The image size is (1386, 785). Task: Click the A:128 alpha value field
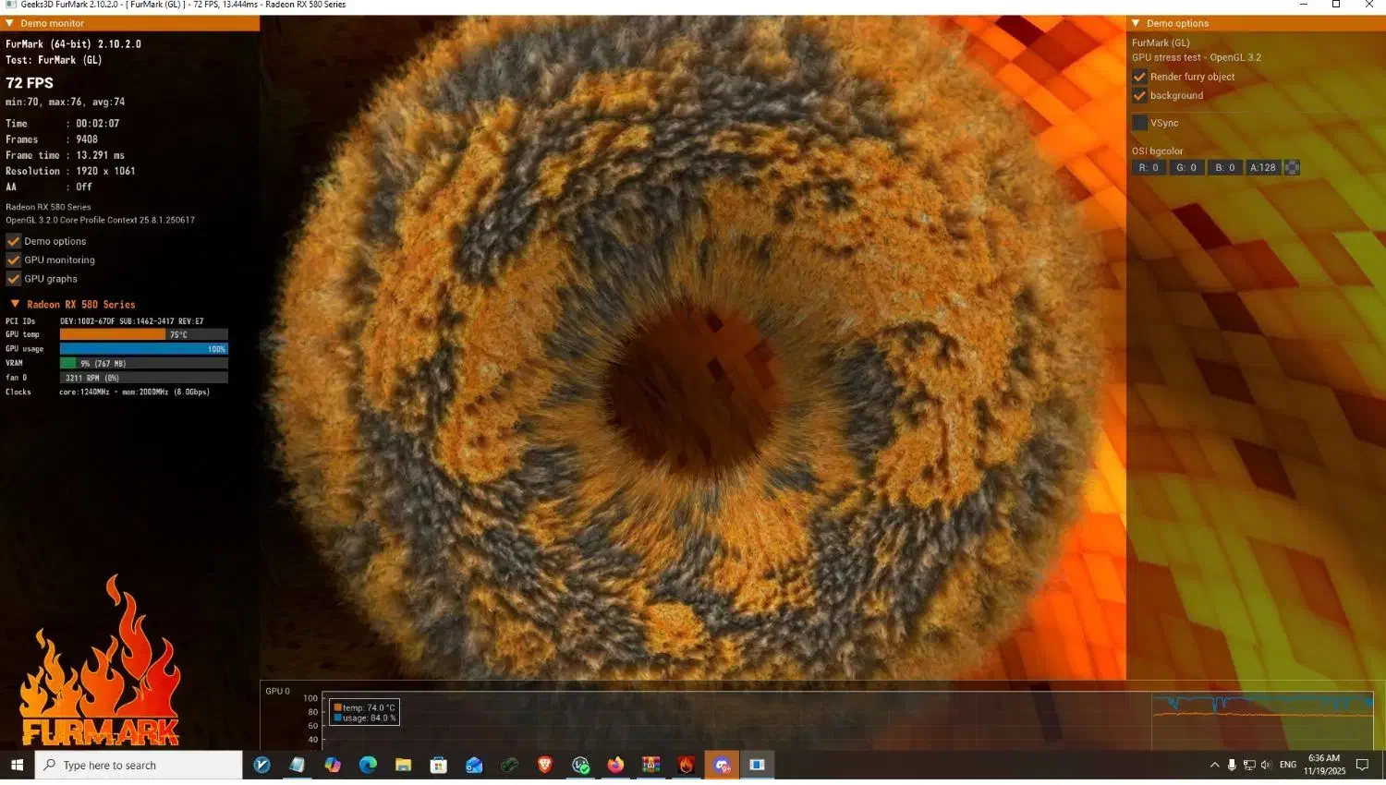tap(1262, 168)
